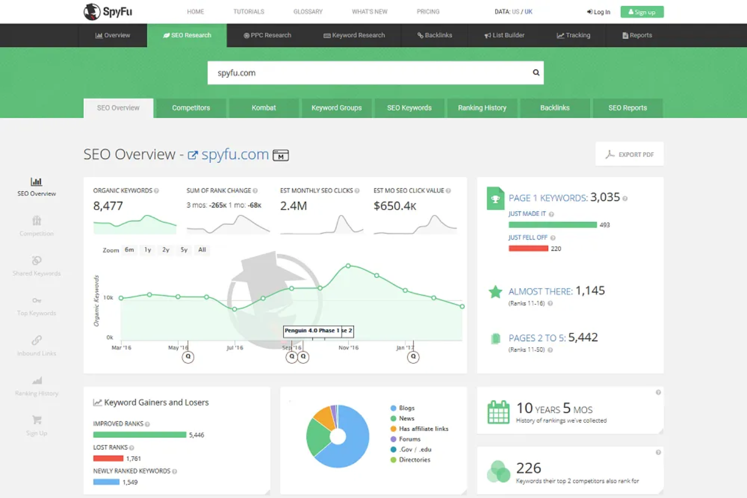The height and width of the screenshot is (498, 747).
Task: Open the Kombat tab
Action: (x=264, y=107)
